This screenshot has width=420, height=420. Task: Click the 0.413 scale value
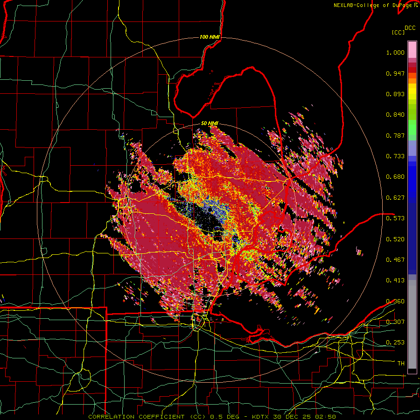[x=395, y=280]
